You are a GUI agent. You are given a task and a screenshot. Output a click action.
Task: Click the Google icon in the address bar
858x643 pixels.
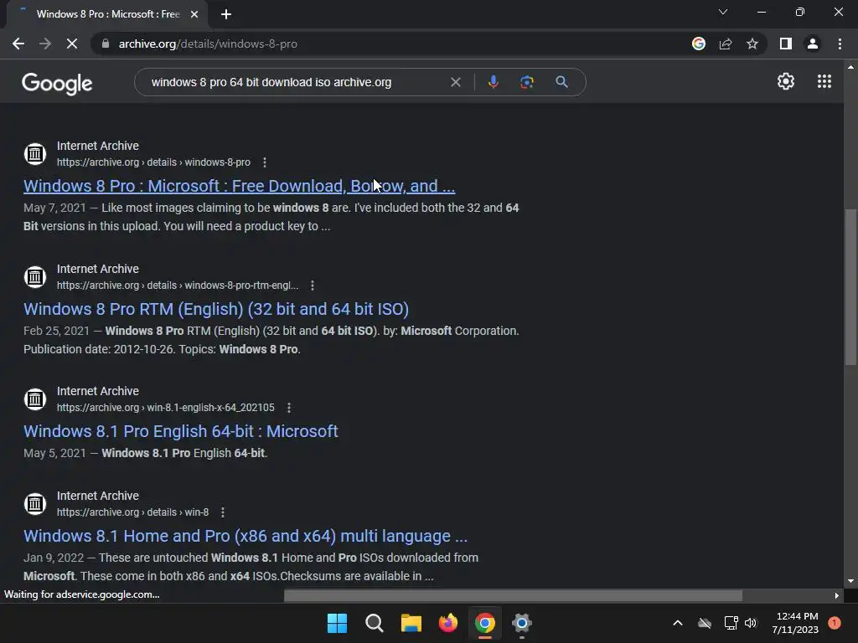tap(699, 44)
